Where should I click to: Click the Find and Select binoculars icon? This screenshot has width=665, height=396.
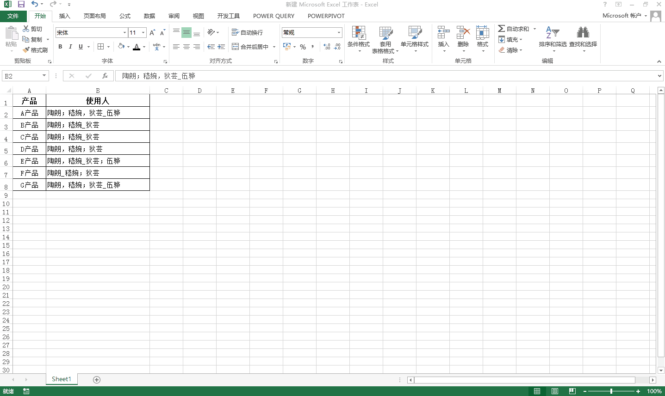tap(583, 33)
